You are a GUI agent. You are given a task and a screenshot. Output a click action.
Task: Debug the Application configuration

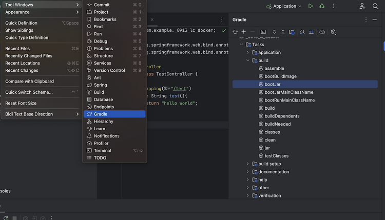[322, 6]
